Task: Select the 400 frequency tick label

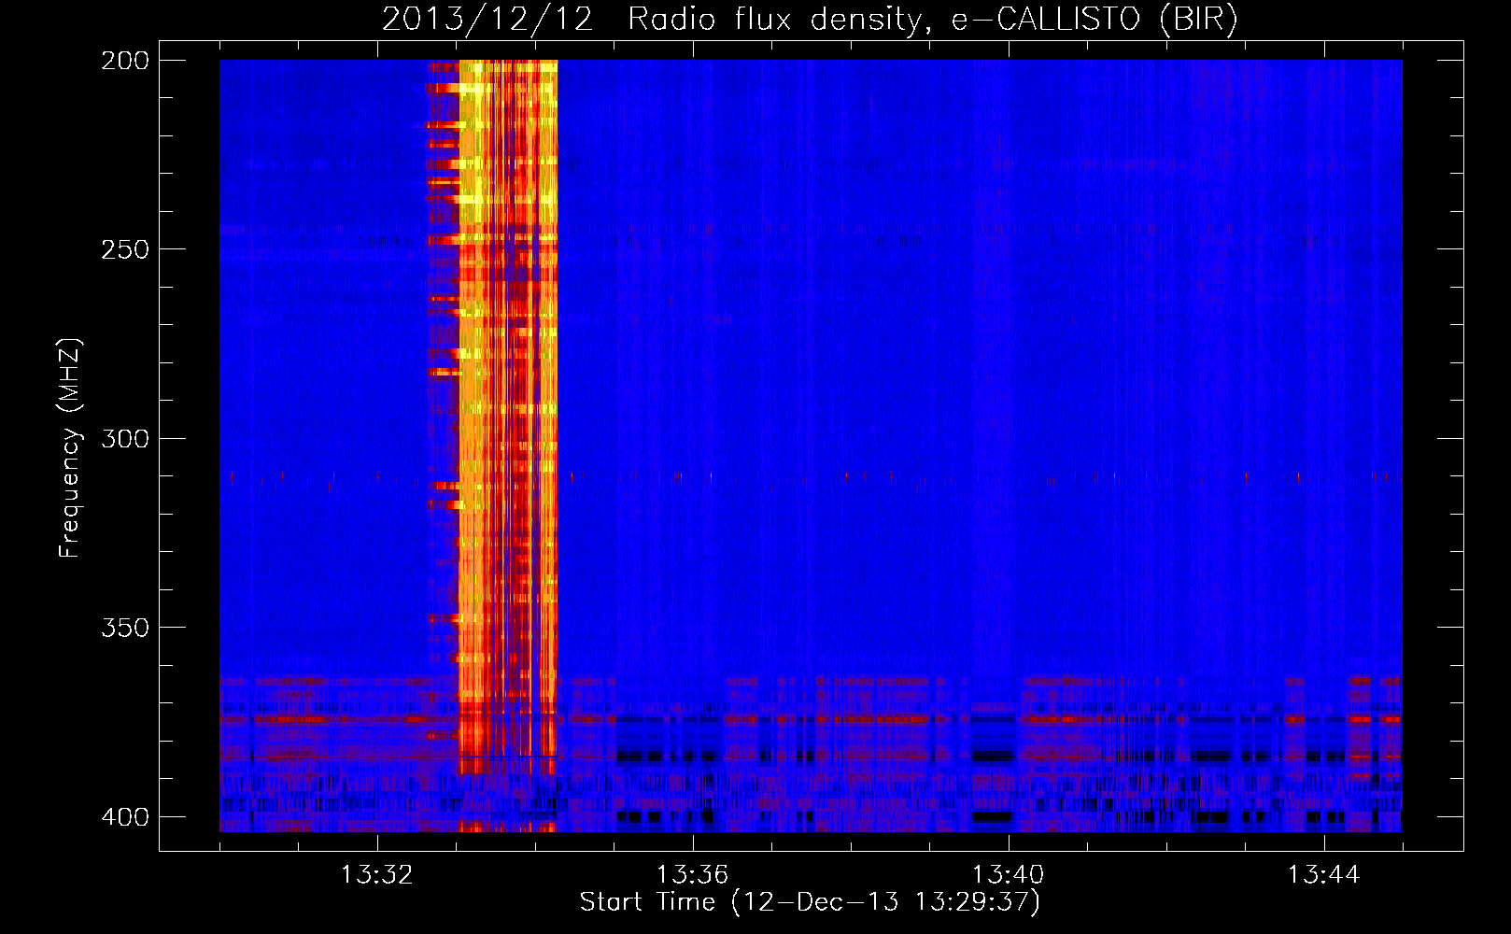Action: 124,817
